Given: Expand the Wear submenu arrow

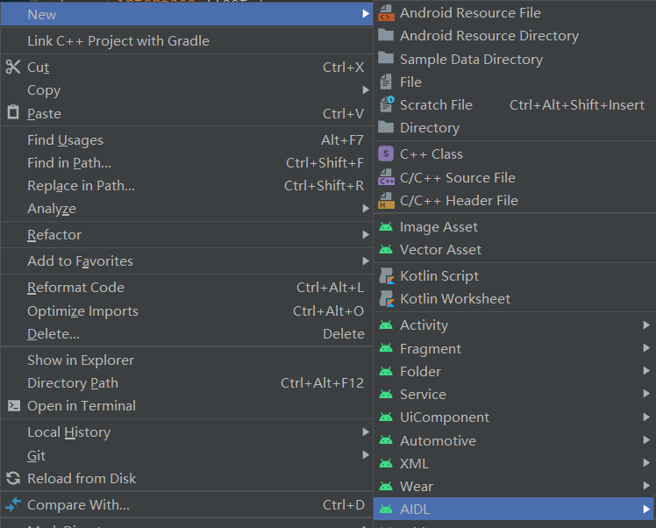Looking at the screenshot, I should [x=646, y=486].
